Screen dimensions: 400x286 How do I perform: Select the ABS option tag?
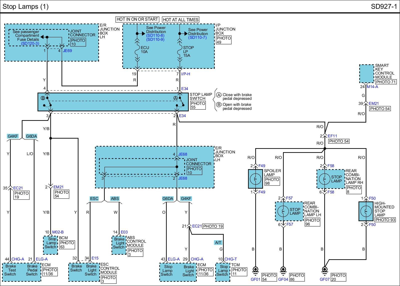click(x=115, y=198)
